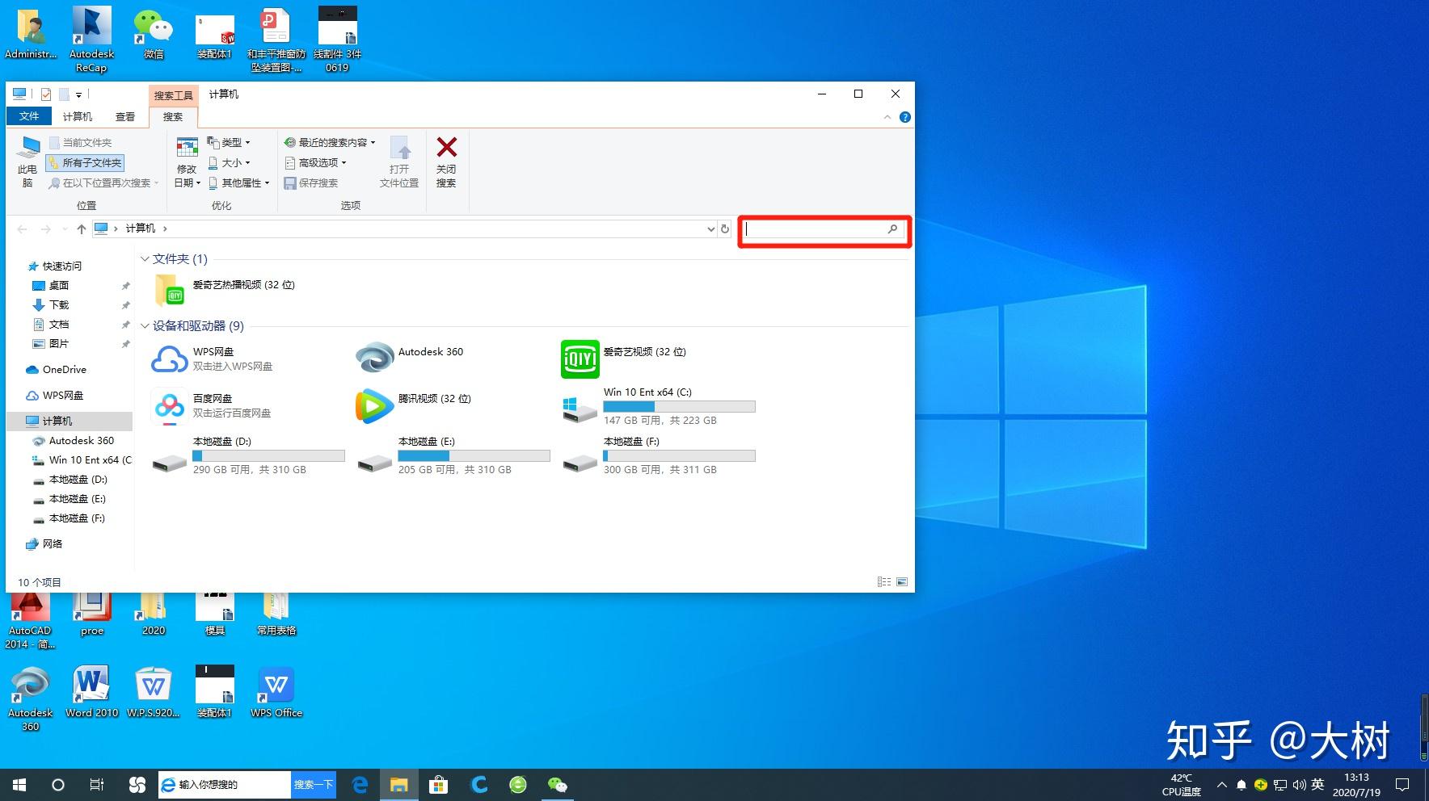Switch to the 查看 ribbon tab
This screenshot has height=801, width=1429.
pyautogui.click(x=125, y=116)
